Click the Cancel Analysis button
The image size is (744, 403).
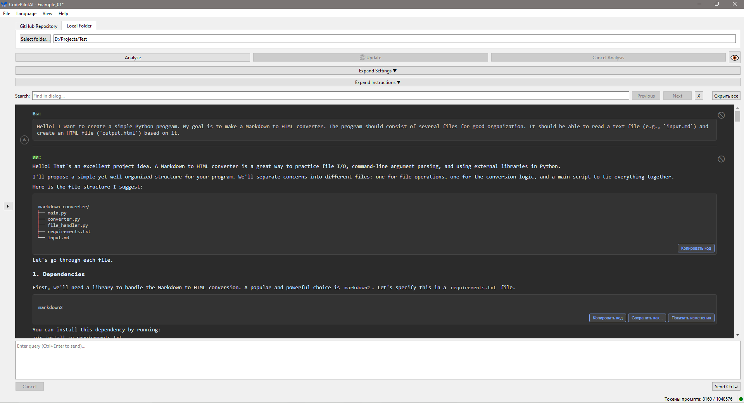[x=608, y=58]
